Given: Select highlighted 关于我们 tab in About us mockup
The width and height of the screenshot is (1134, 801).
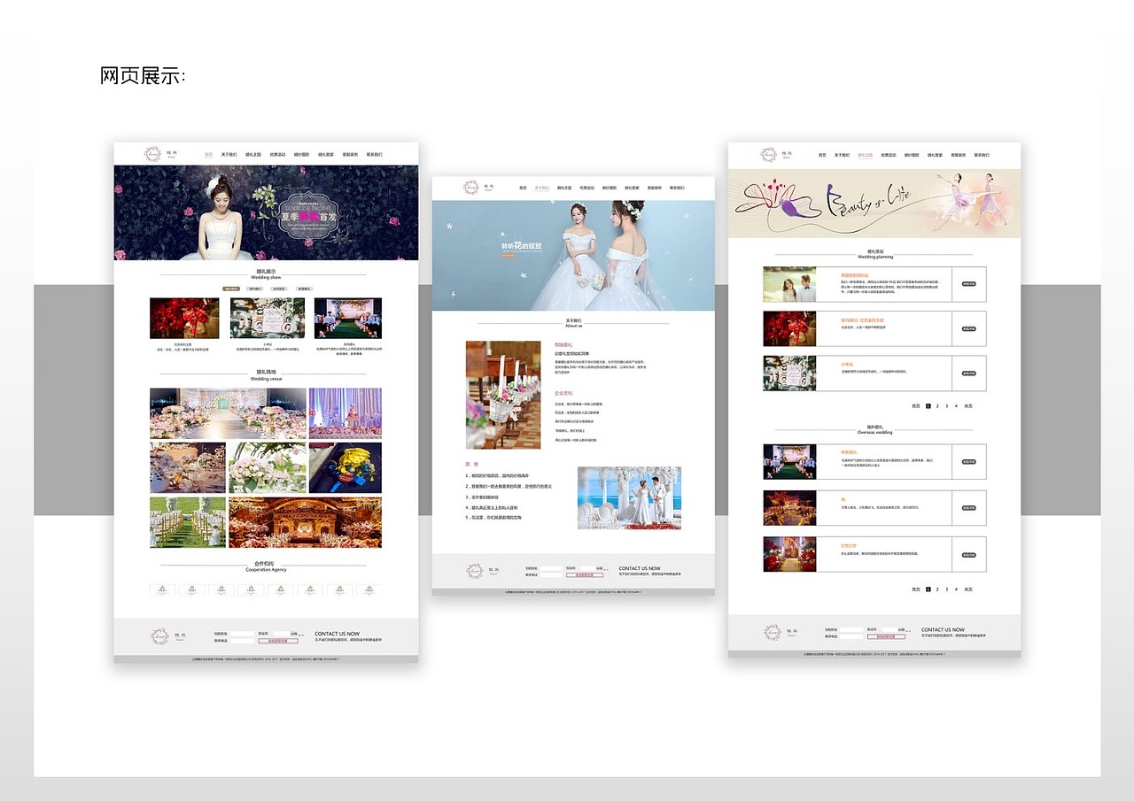Looking at the screenshot, I should point(542,188).
